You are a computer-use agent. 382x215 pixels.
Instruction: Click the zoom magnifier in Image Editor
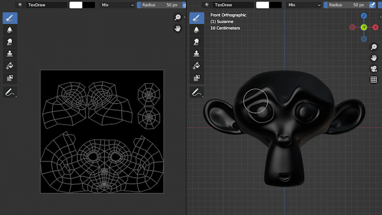[177, 18]
